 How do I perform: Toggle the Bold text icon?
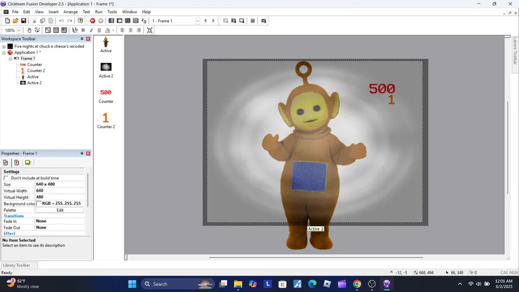83,30
